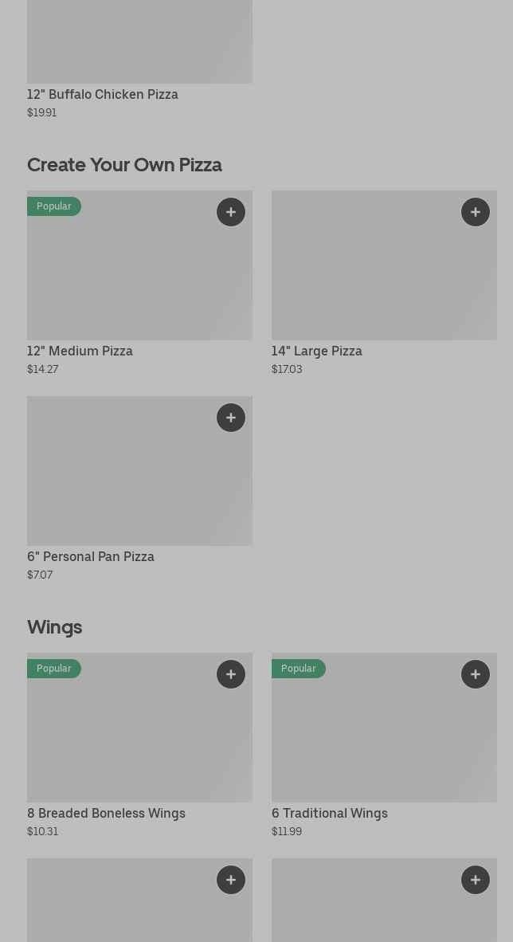Select the 14" Large Pizza title
Viewport: 513px width, 942px height.
click(316, 351)
